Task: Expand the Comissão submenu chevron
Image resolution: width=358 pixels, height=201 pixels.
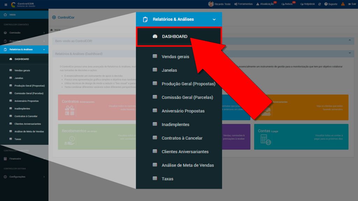Action: [x=44, y=33]
